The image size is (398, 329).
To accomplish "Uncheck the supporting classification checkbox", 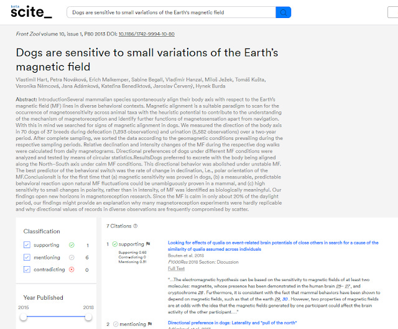I will tap(27, 244).
